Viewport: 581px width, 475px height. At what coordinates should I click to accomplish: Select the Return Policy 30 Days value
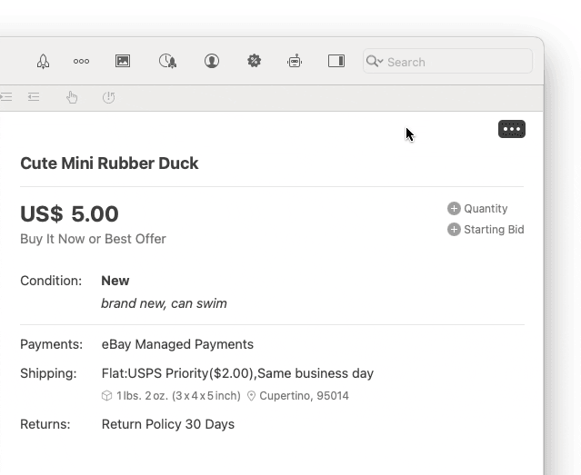click(x=168, y=424)
